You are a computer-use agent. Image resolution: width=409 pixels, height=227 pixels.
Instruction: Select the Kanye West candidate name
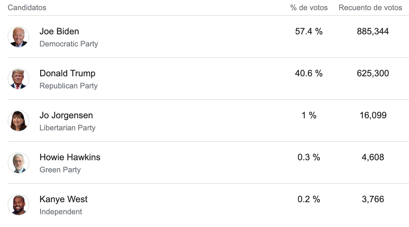[63, 199]
